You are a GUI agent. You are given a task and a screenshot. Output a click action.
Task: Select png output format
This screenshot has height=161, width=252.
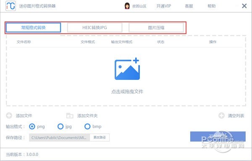click(32, 127)
